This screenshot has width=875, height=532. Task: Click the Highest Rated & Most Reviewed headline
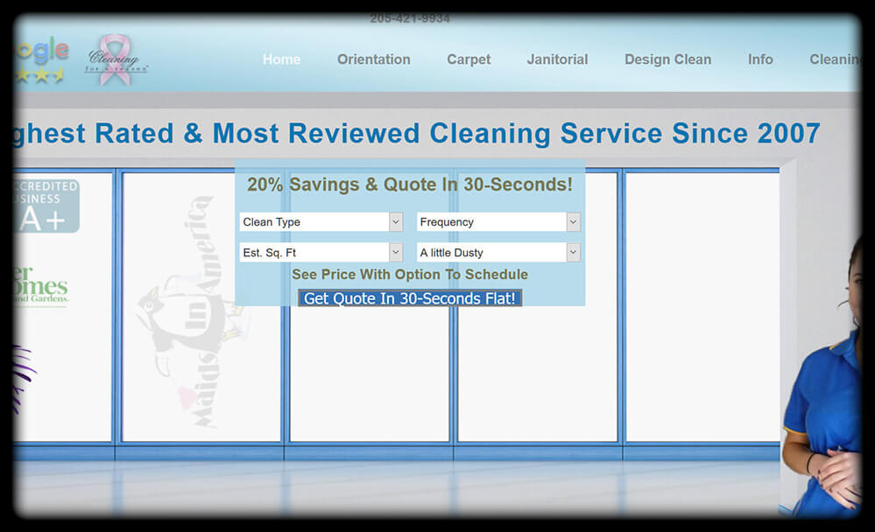[417, 134]
